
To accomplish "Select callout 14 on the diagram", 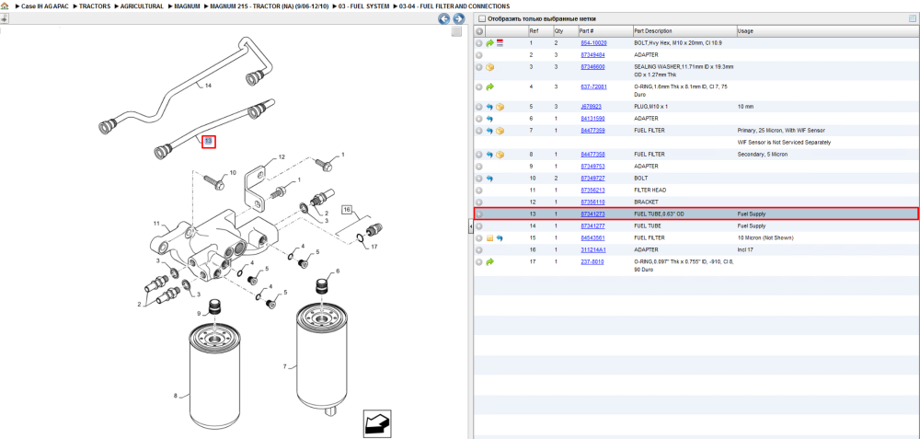I will 208,86.
